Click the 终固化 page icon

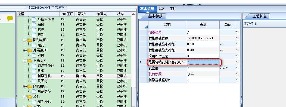(34, 81)
